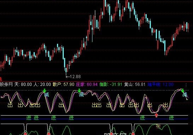This screenshot has height=135, width=193.
Task: Select the rightmost 减 signal label
Action: pos(185,95)
